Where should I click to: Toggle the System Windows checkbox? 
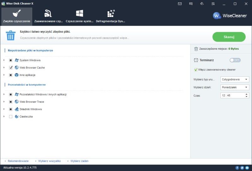tap(11, 60)
